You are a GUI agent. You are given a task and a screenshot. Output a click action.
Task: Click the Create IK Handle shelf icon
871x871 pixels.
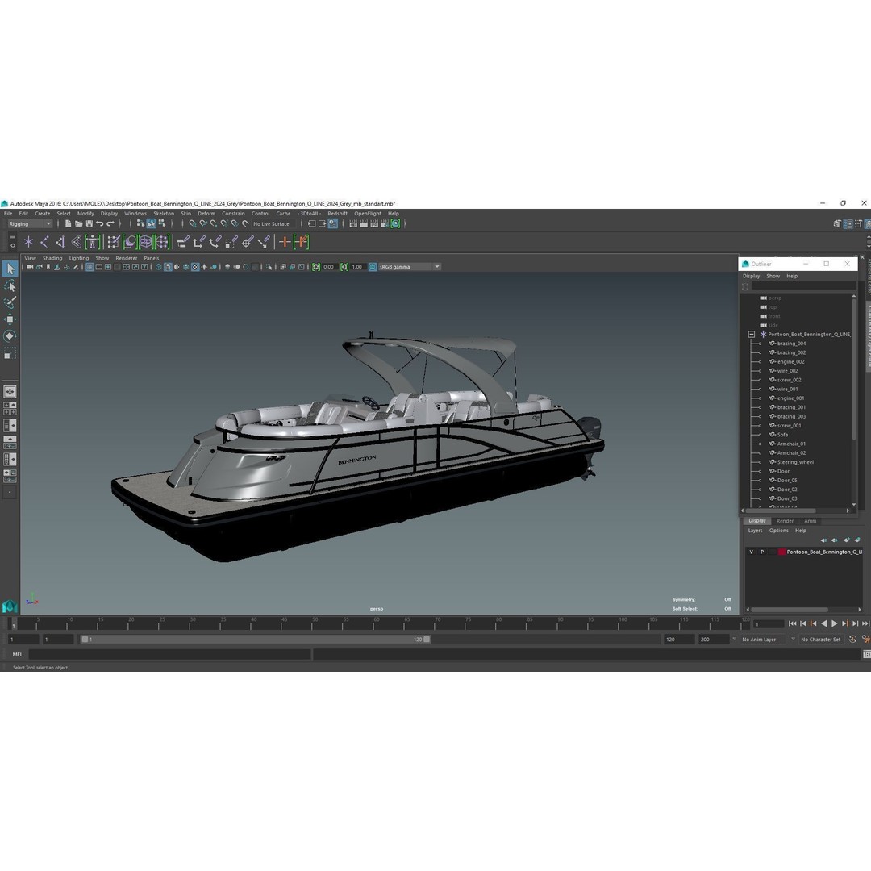tap(60, 242)
